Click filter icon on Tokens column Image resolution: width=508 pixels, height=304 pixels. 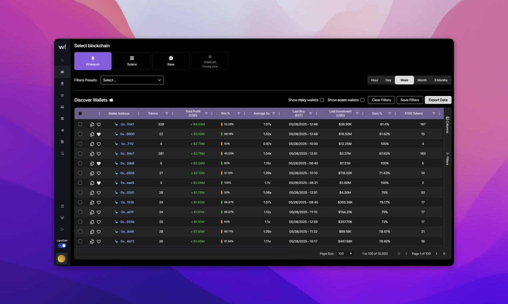[x=167, y=114]
